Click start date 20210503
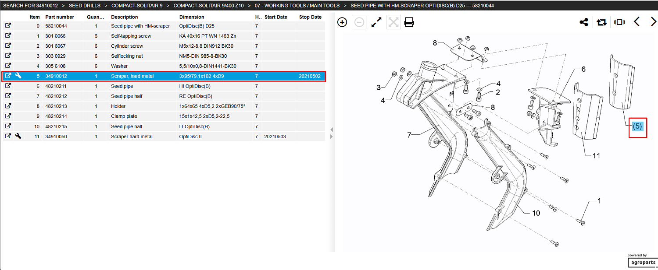658x270 pixels. (275, 137)
